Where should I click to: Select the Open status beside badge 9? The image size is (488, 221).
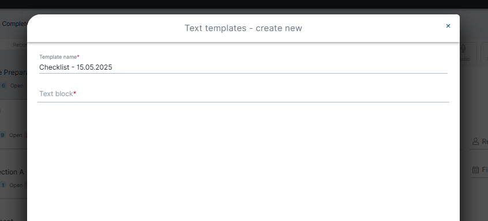point(16,135)
